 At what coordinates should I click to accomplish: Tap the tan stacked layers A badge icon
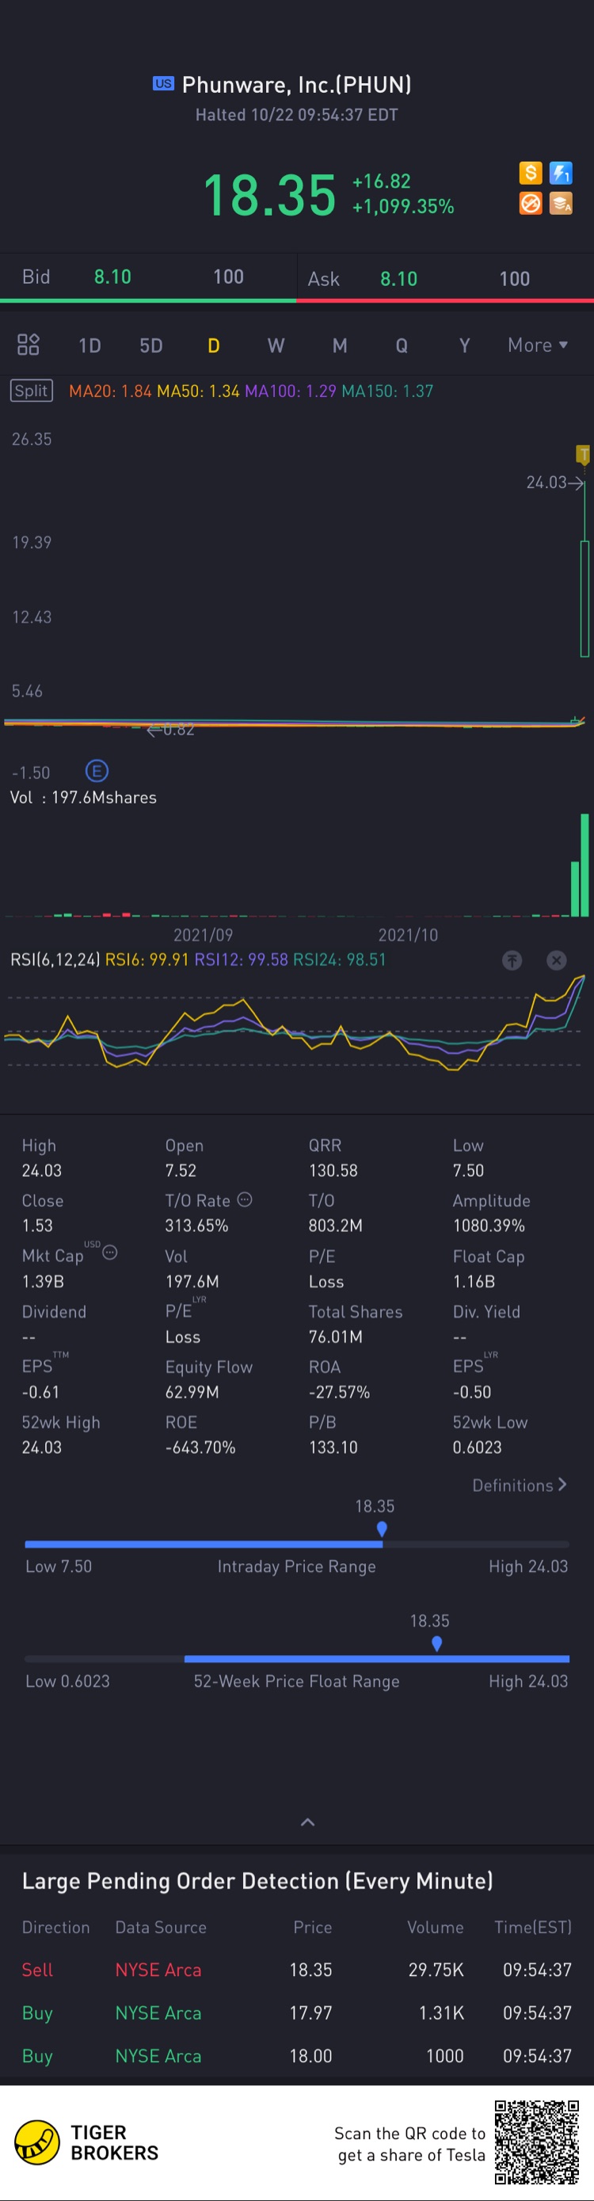point(561,204)
